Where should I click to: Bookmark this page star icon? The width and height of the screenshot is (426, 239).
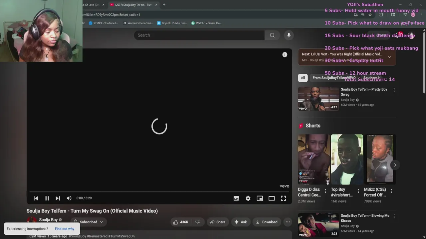(x=370, y=15)
